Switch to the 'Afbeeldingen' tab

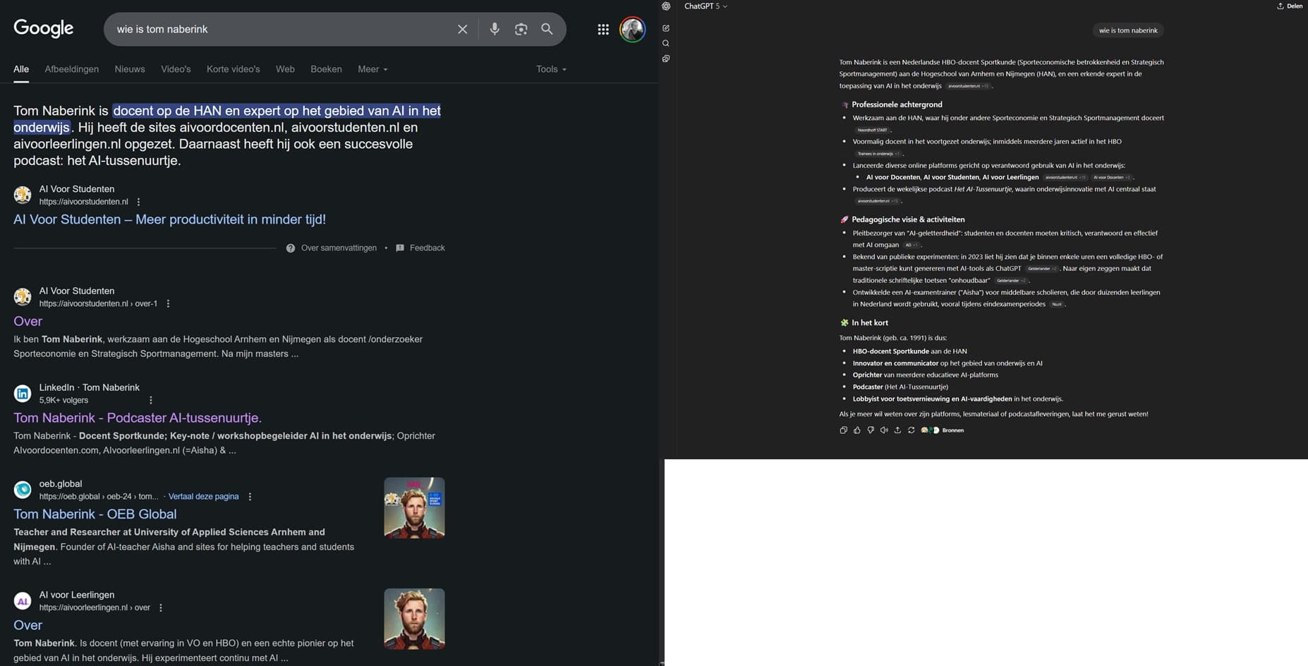[72, 69]
